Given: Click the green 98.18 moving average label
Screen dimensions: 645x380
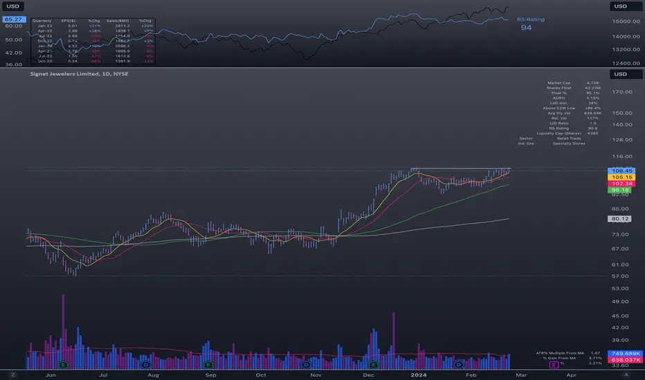Looking at the screenshot, I should 619,190.
